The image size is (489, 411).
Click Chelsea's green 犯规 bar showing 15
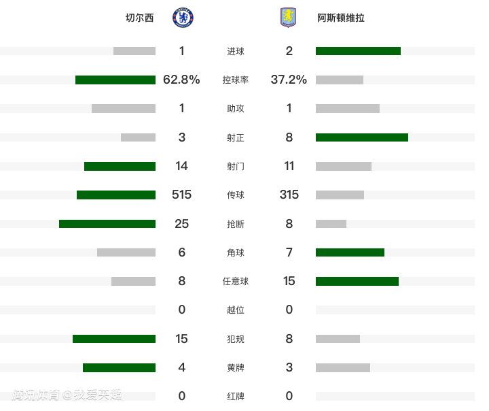pos(114,339)
